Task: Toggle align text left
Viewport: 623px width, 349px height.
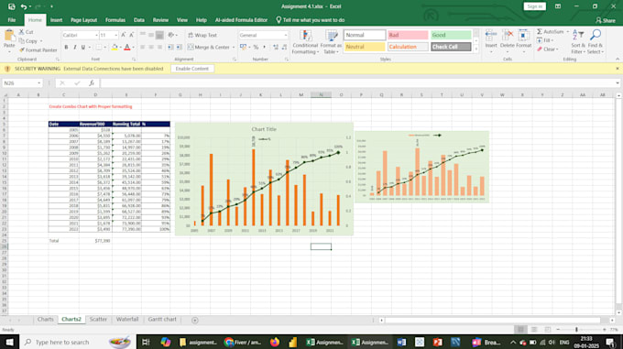Action: point(143,48)
